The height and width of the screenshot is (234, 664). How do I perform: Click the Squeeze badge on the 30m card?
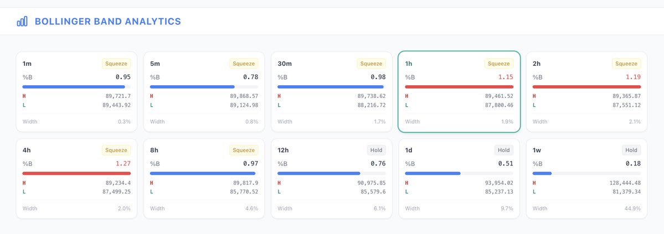click(x=372, y=64)
